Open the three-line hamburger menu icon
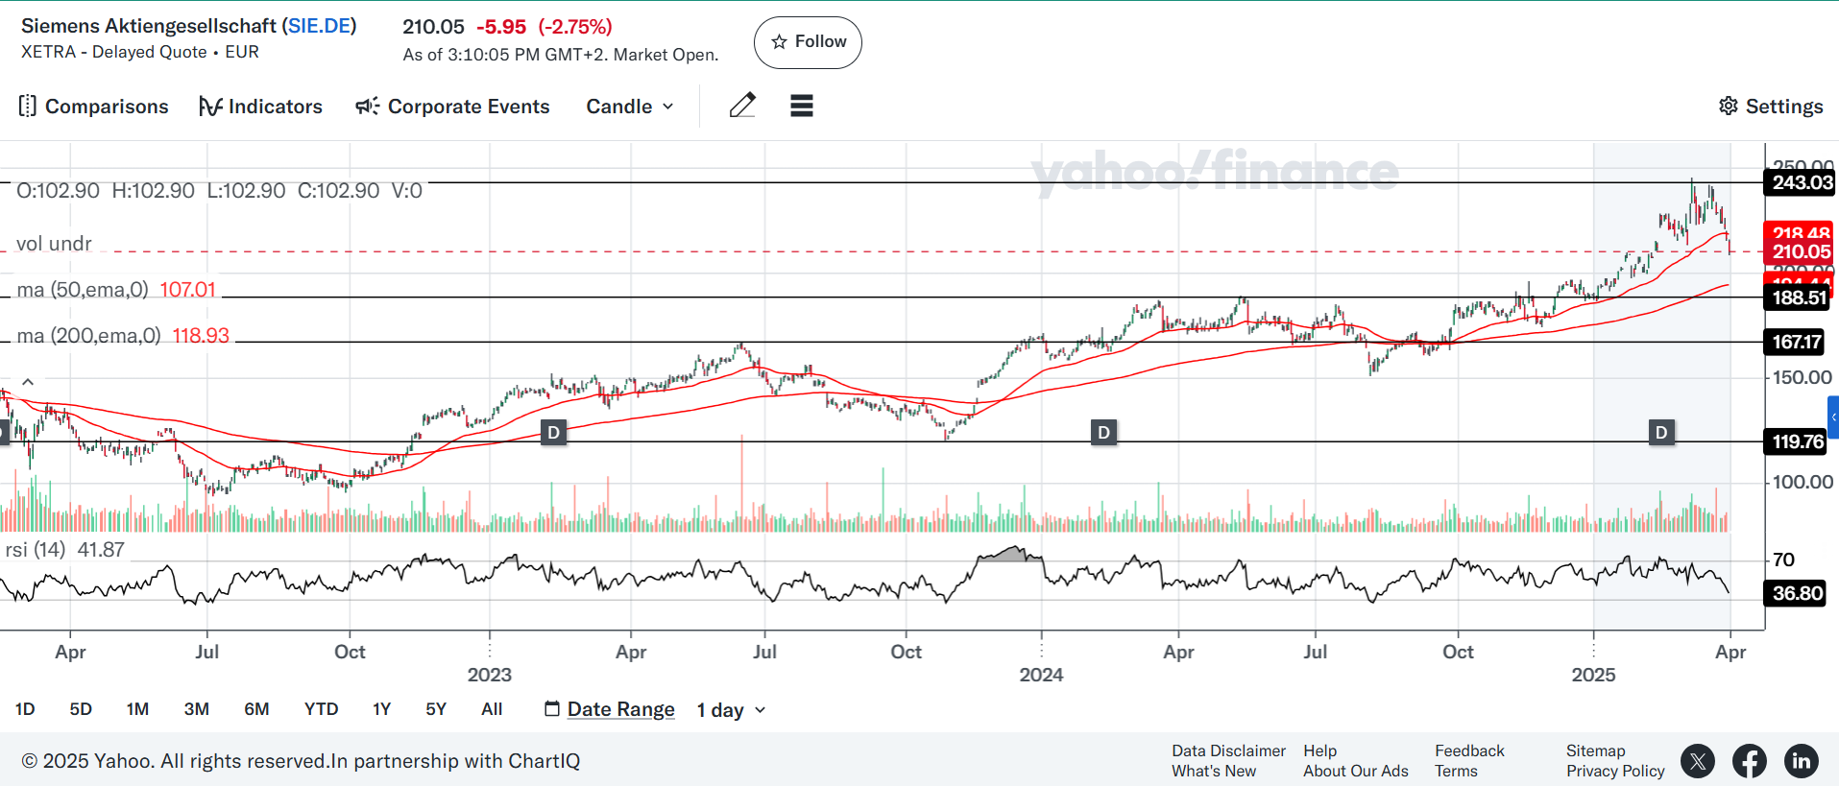 point(802,106)
